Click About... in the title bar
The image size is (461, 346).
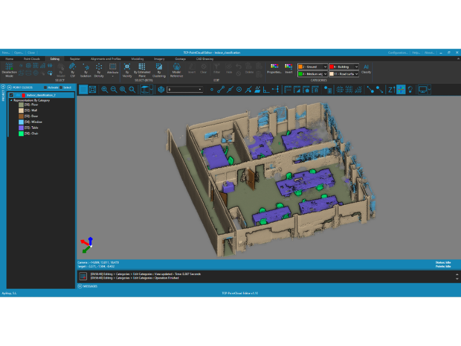point(429,52)
